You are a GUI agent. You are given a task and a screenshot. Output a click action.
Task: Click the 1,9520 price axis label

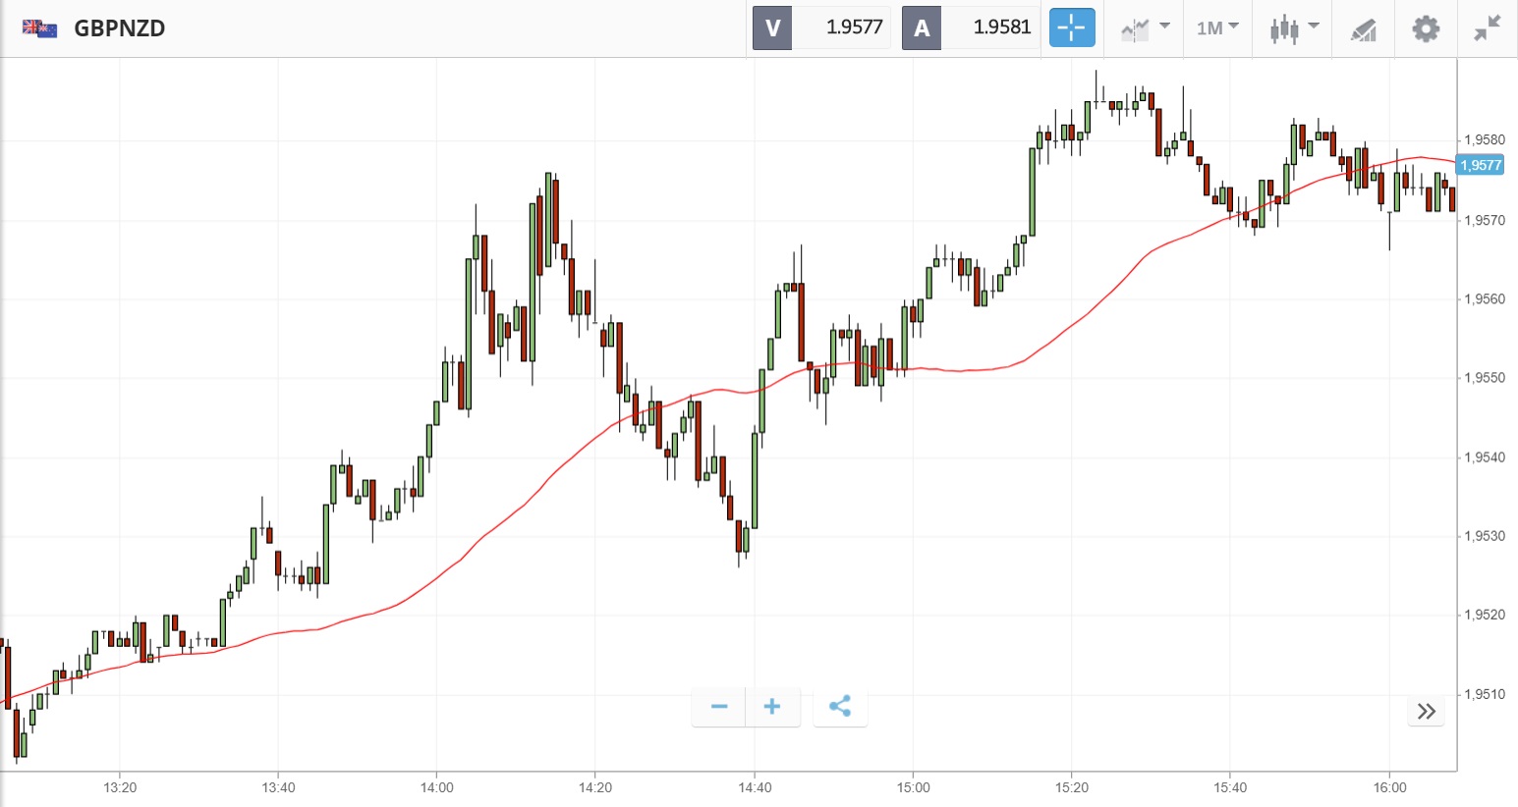pyautogui.click(x=1484, y=615)
